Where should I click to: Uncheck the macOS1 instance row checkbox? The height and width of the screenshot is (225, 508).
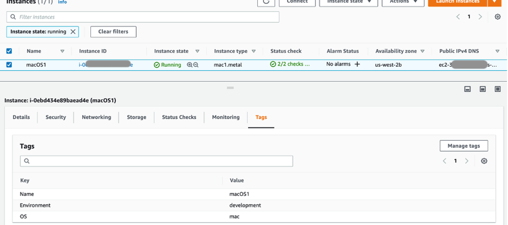pyautogui.click(x=9, y=65)
